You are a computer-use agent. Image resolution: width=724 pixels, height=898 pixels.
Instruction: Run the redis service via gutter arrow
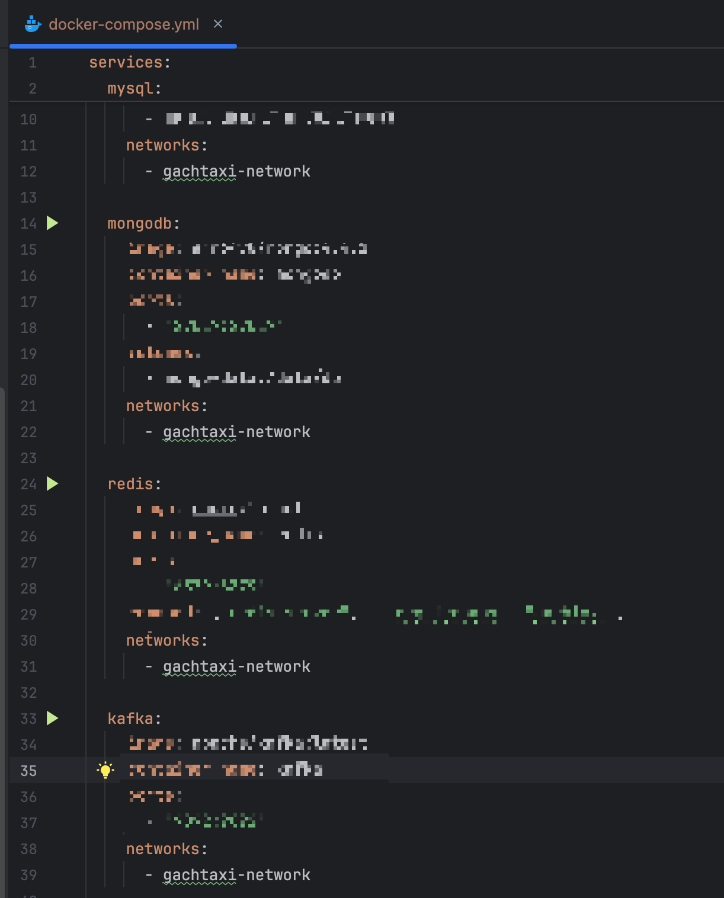(x=53, y=484)
